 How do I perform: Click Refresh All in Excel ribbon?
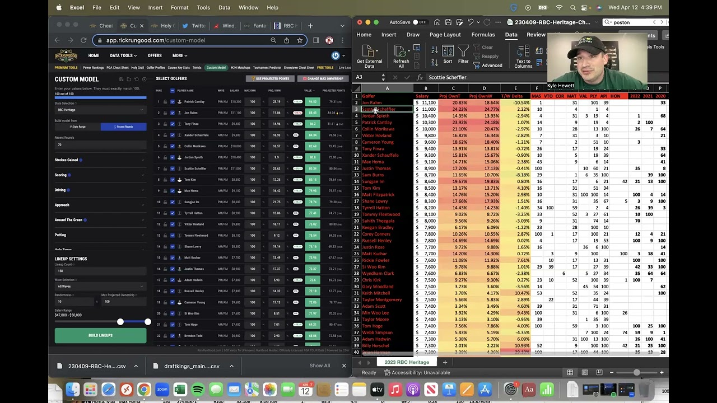pyautogui.click(x=401, y=56)
